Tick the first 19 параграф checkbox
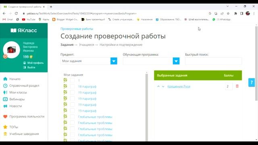This screenshot has height=145, width=258. [72, 92]
